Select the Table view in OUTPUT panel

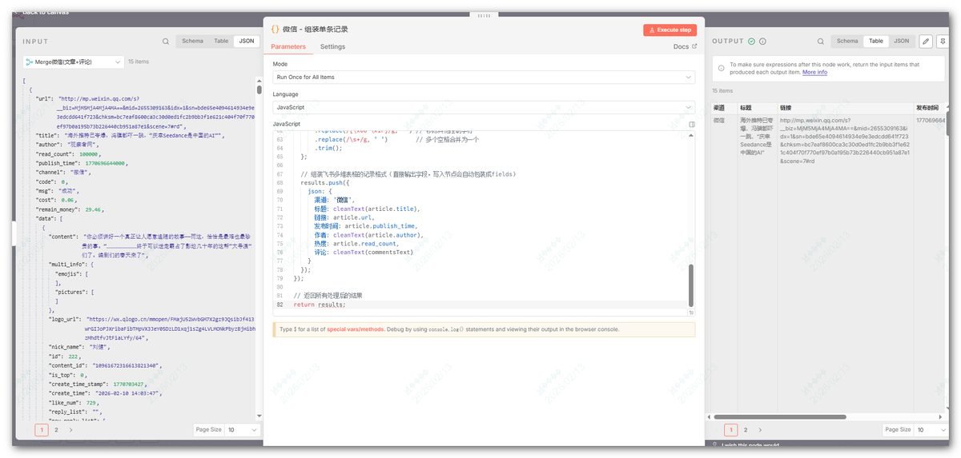tap(876, 41)
